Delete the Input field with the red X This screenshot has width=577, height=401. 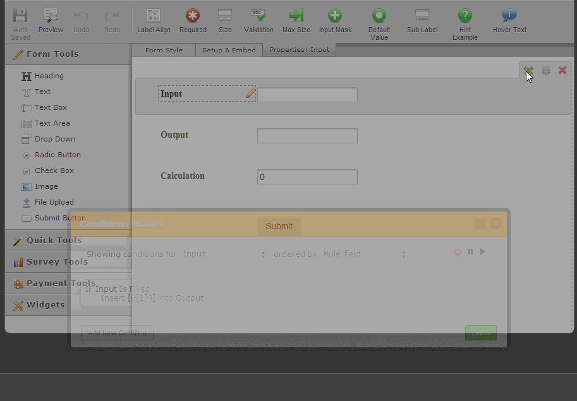click(562, 71)
